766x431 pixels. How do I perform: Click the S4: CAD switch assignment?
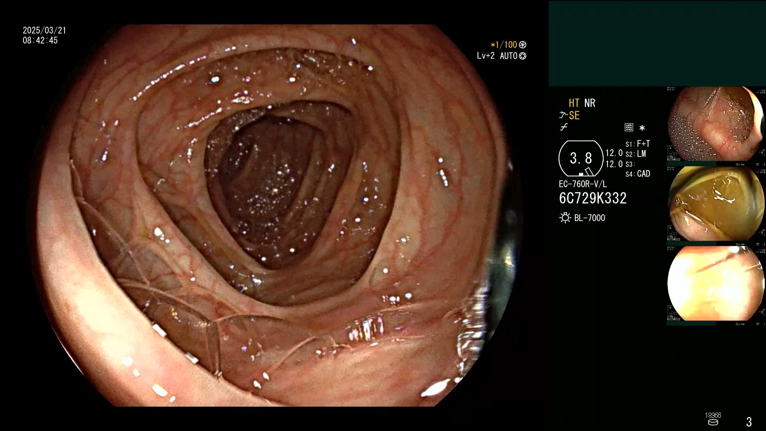[x=638, y=174]
